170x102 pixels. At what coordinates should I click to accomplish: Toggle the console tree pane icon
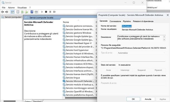[13, 12]
